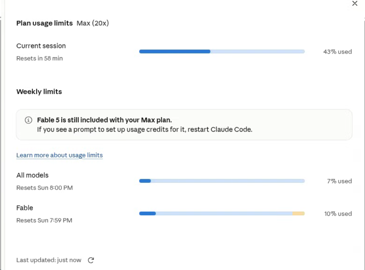Click the Resets Sun 8:00 PM text
Viewport: 365px width, 270px height.
[45, 188]
